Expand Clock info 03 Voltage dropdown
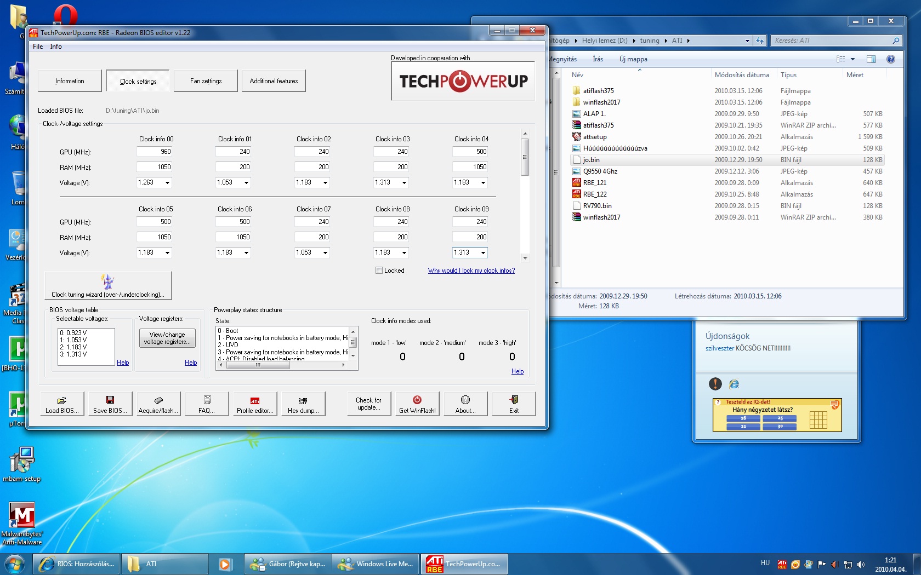The height and width of the screenshot is (575, 921). (x=404, y=182)
